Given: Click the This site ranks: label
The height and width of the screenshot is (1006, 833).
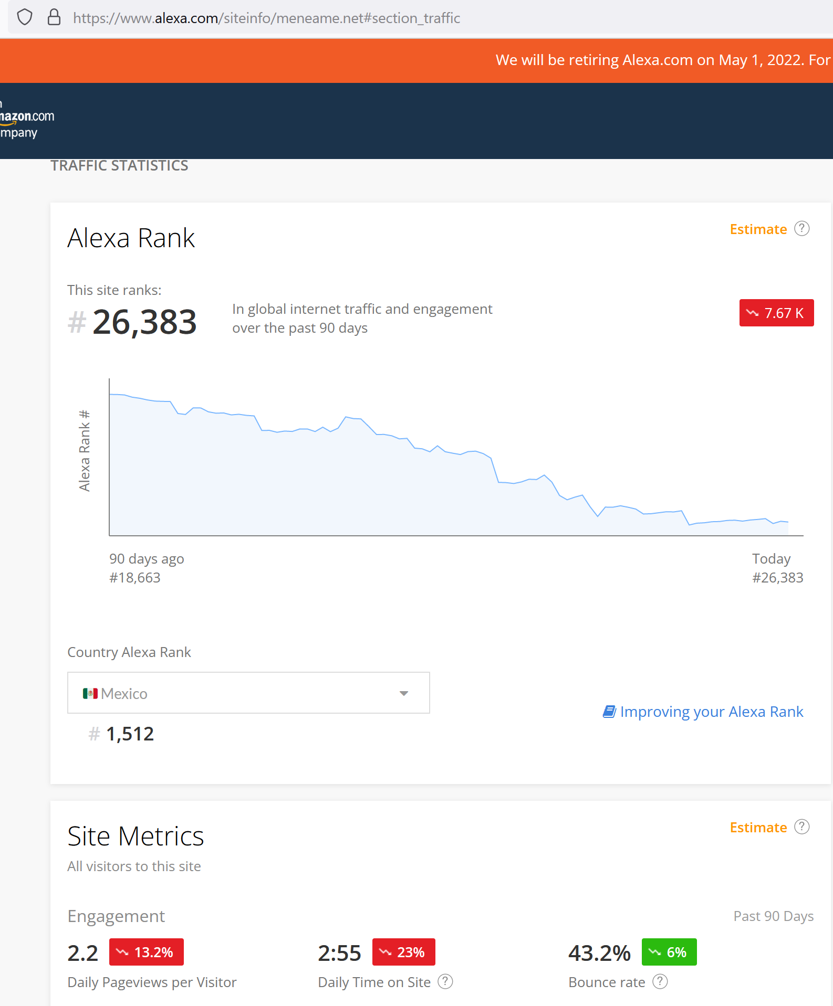Looking at the screenshot, I should click(114, 290).
